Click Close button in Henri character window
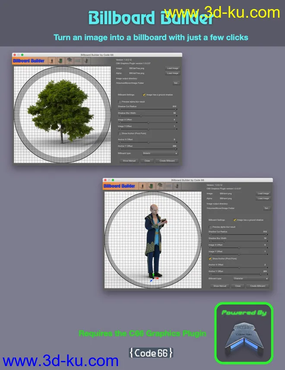The width and height of the screenshot is (285, 370). 238,286
